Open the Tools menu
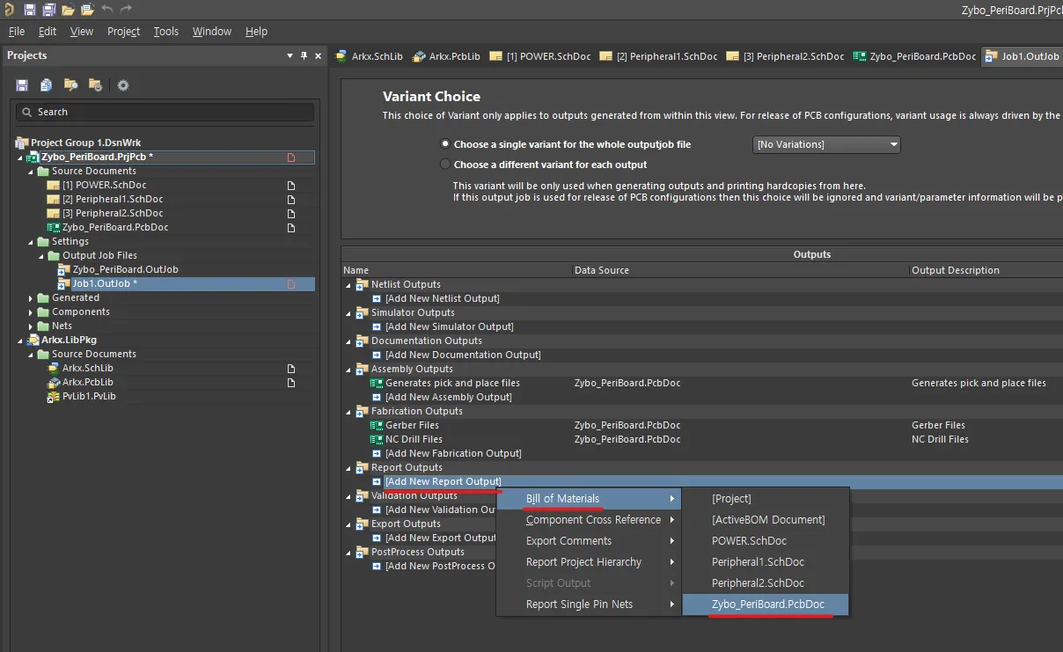Viewport: 1063px width, 652px height. [x=165, y=31]
